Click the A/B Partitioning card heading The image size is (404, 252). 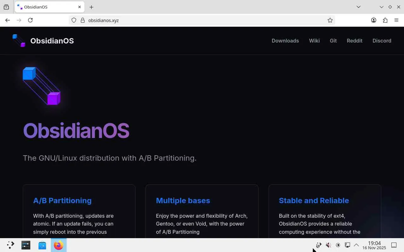(62, 201)
